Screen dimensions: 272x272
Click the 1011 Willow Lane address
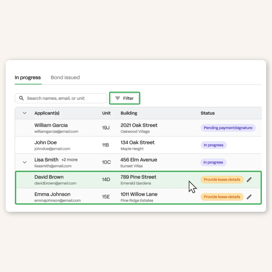(139, 194)
